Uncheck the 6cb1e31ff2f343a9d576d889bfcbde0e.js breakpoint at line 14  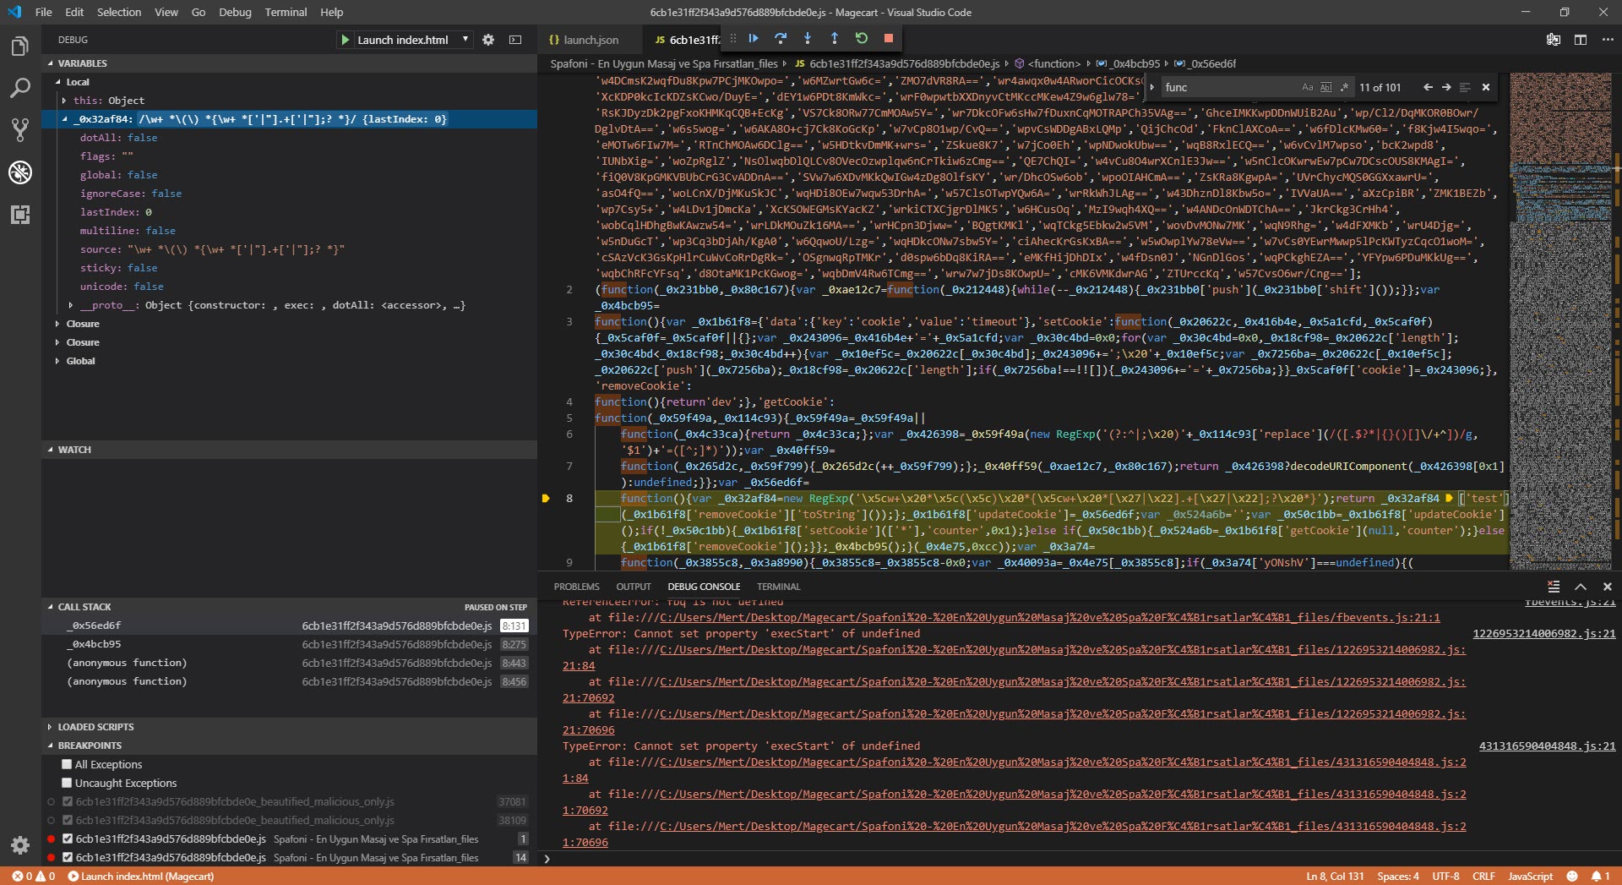(x=67, y=857)
